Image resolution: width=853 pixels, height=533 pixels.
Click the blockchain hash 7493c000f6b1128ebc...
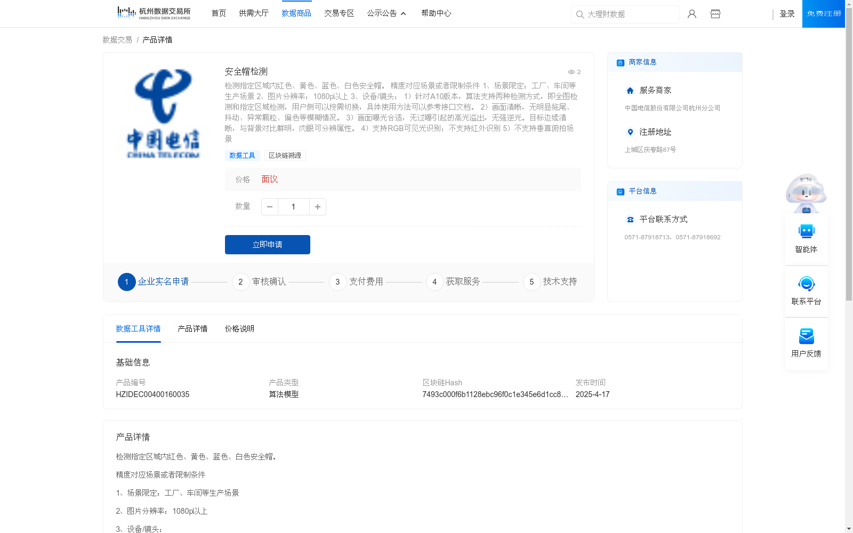pyautogui.click(x=495, y=394)
